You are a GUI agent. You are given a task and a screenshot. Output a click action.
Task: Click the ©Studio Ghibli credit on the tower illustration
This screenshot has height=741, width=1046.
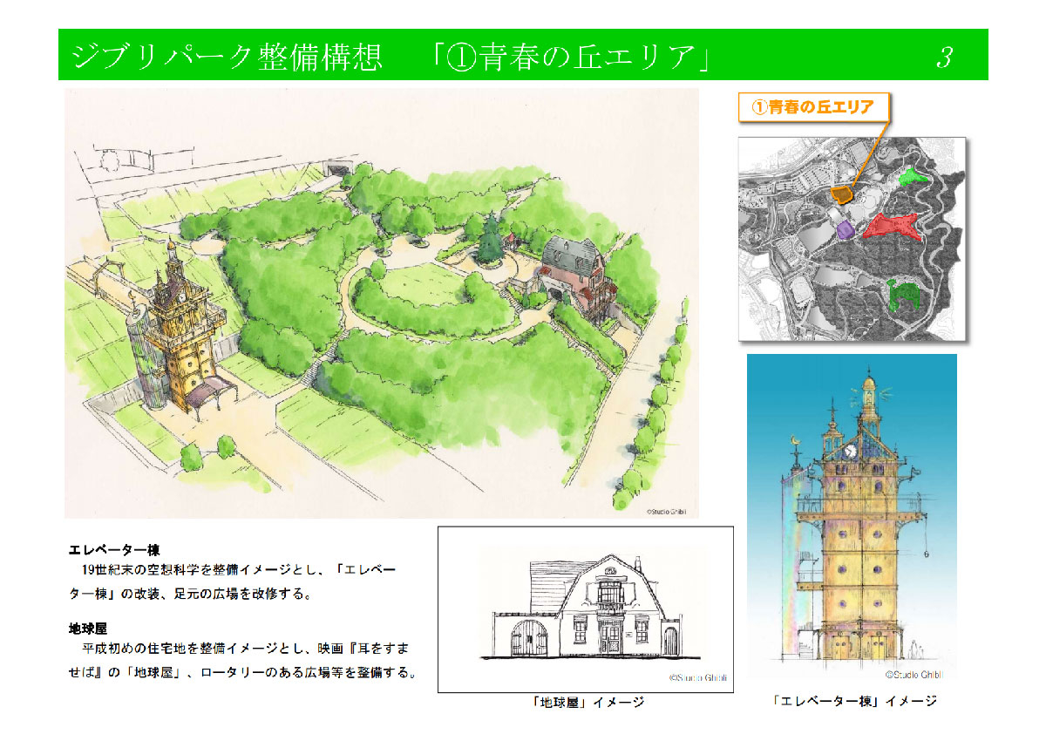tap(915, 675)
